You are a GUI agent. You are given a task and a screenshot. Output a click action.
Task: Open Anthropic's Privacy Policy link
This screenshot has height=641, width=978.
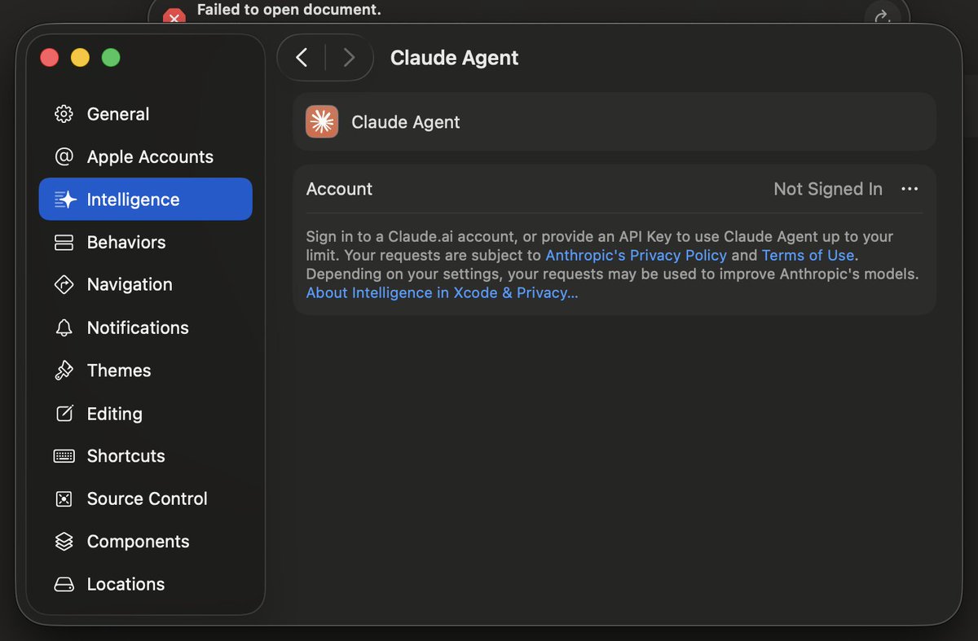tap(636, 255)
